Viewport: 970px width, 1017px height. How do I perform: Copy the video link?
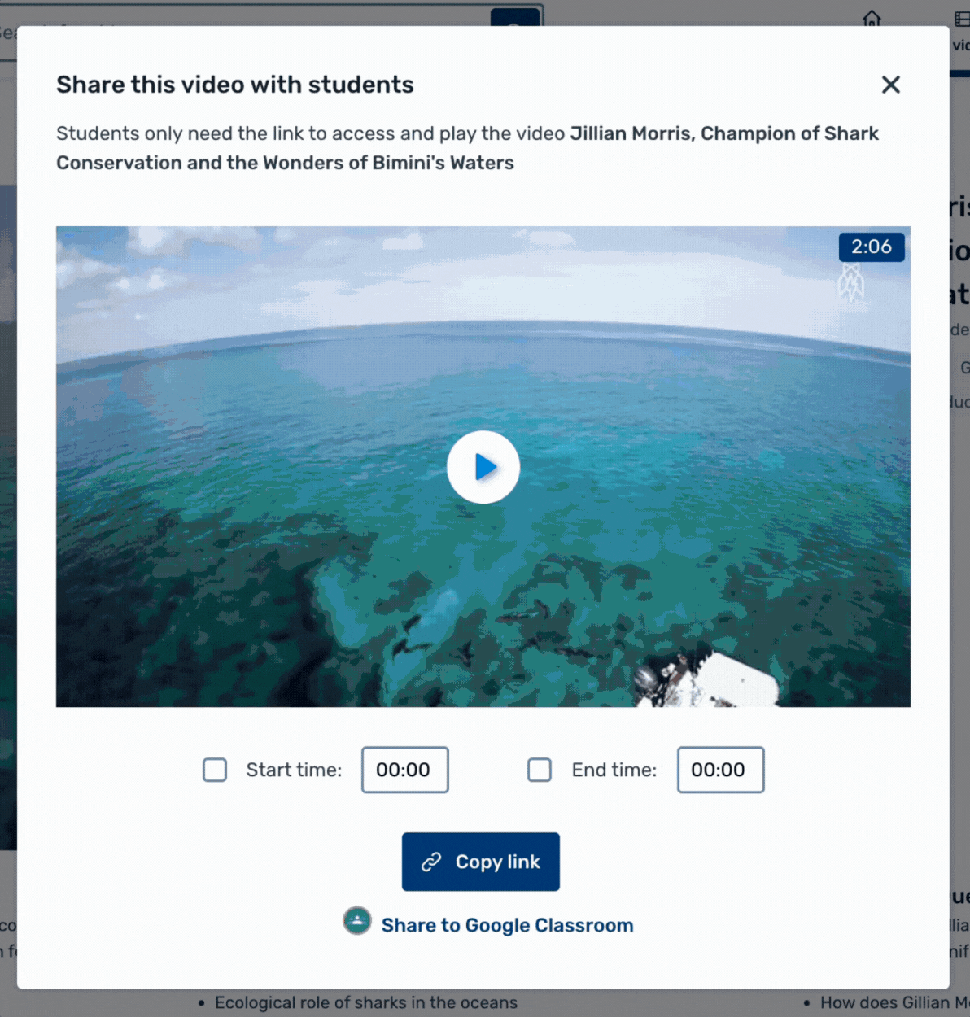[x=481, y=862]
